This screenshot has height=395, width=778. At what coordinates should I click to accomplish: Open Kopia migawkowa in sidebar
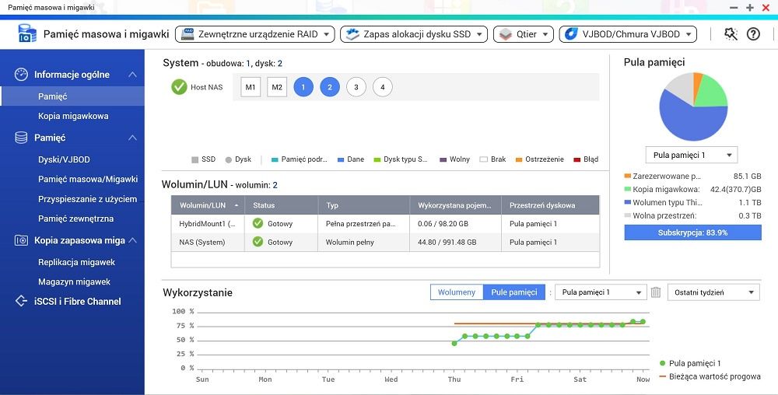(73, 116)
